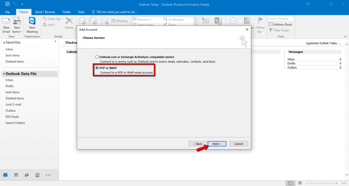Open the Drafts folder in the folder pane

coord(10,86)
